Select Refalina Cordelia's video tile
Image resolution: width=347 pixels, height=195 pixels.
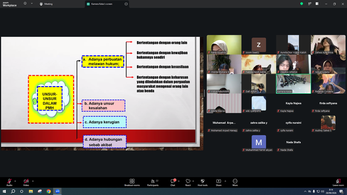328,83
